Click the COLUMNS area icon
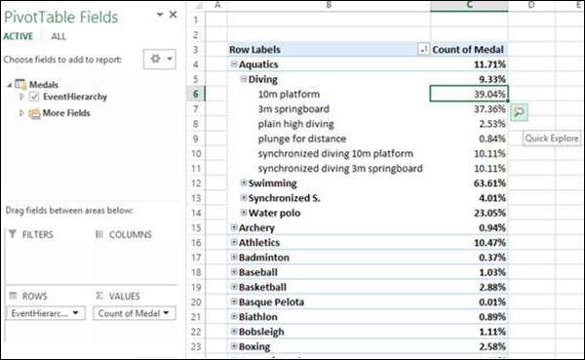This screenshot has height=360, width=585. [99, 234]
